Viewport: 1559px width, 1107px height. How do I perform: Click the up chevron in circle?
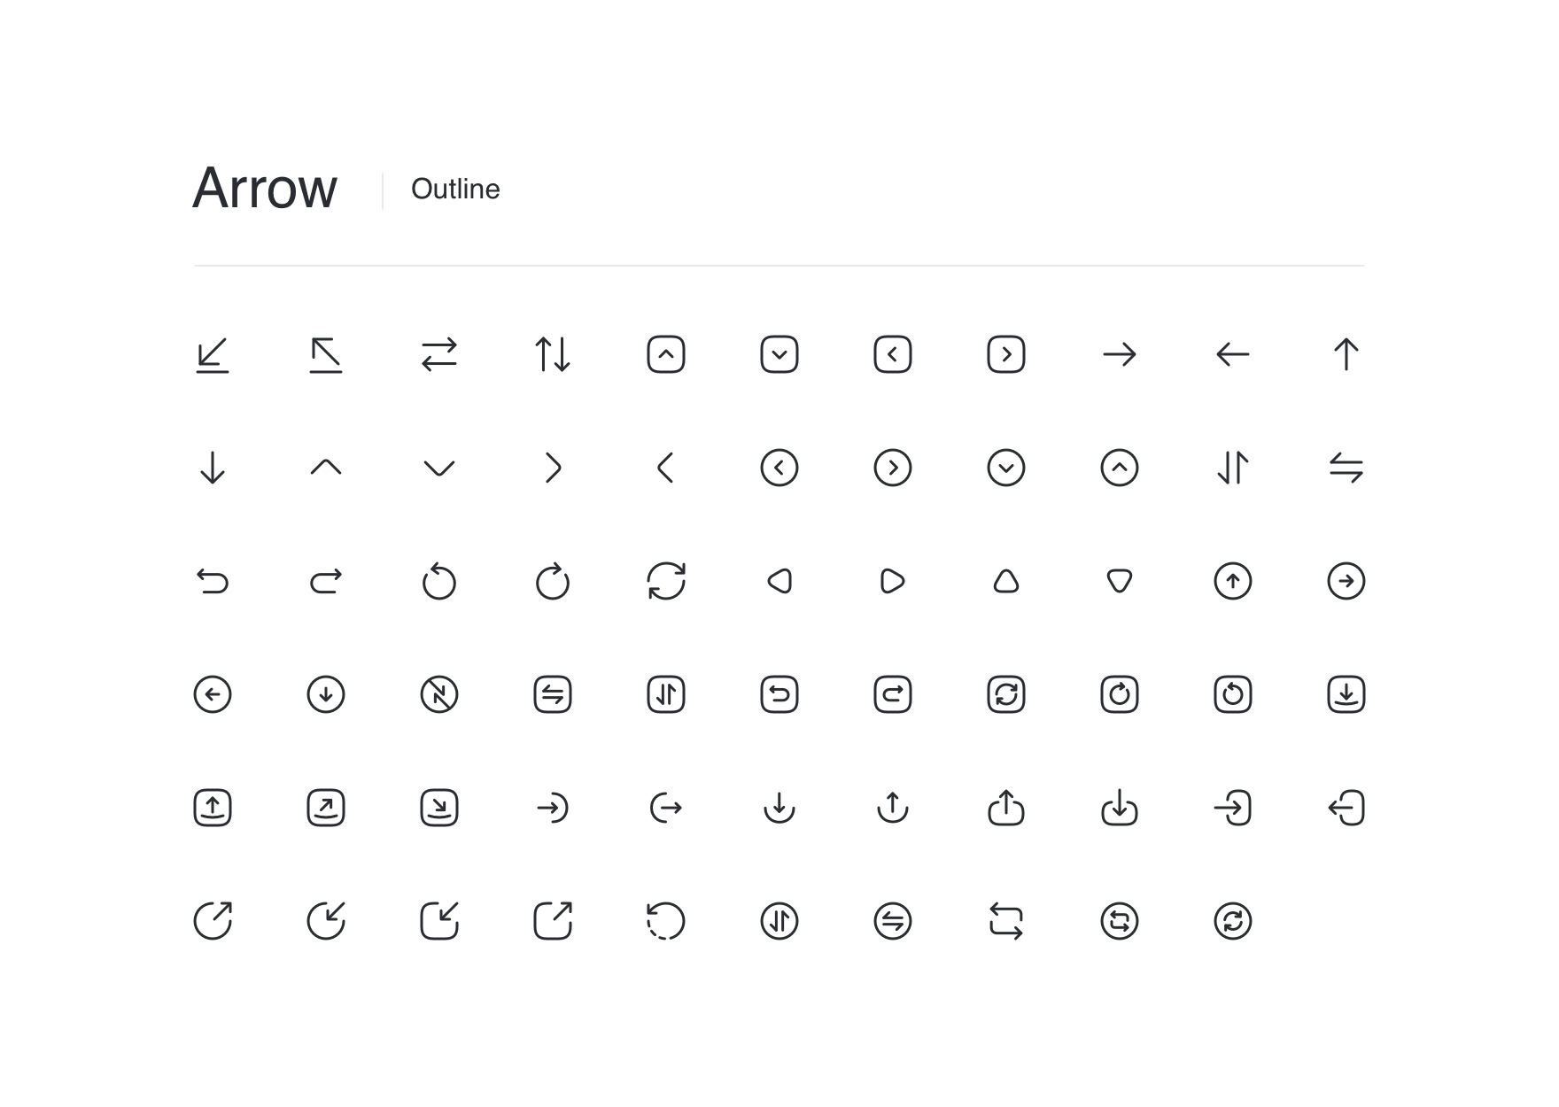point(1120,468)
